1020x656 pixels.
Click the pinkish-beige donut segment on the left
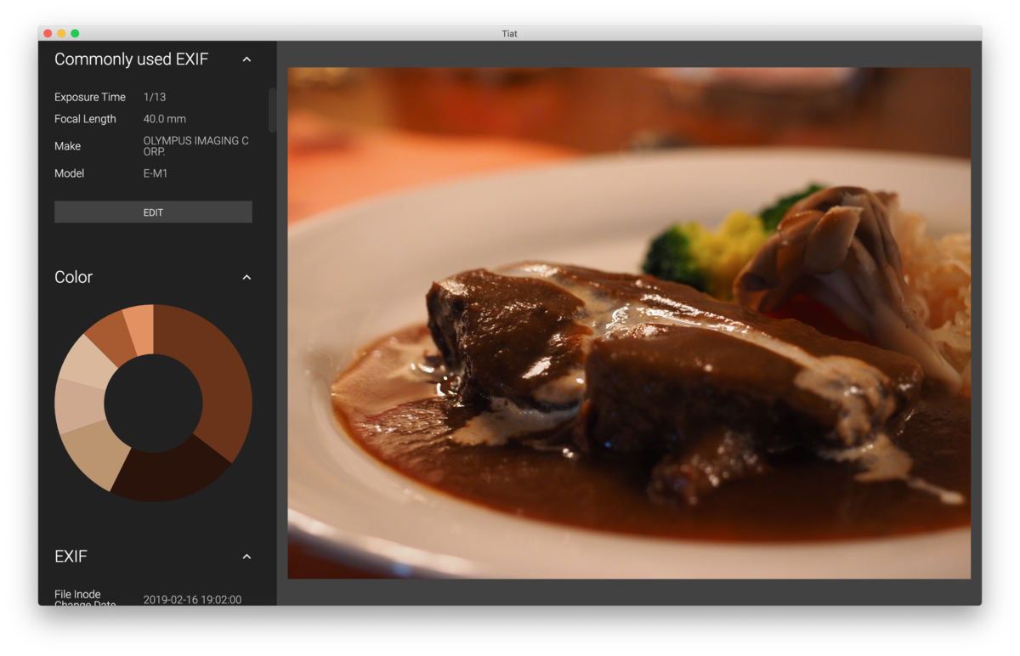coord(78,405)
